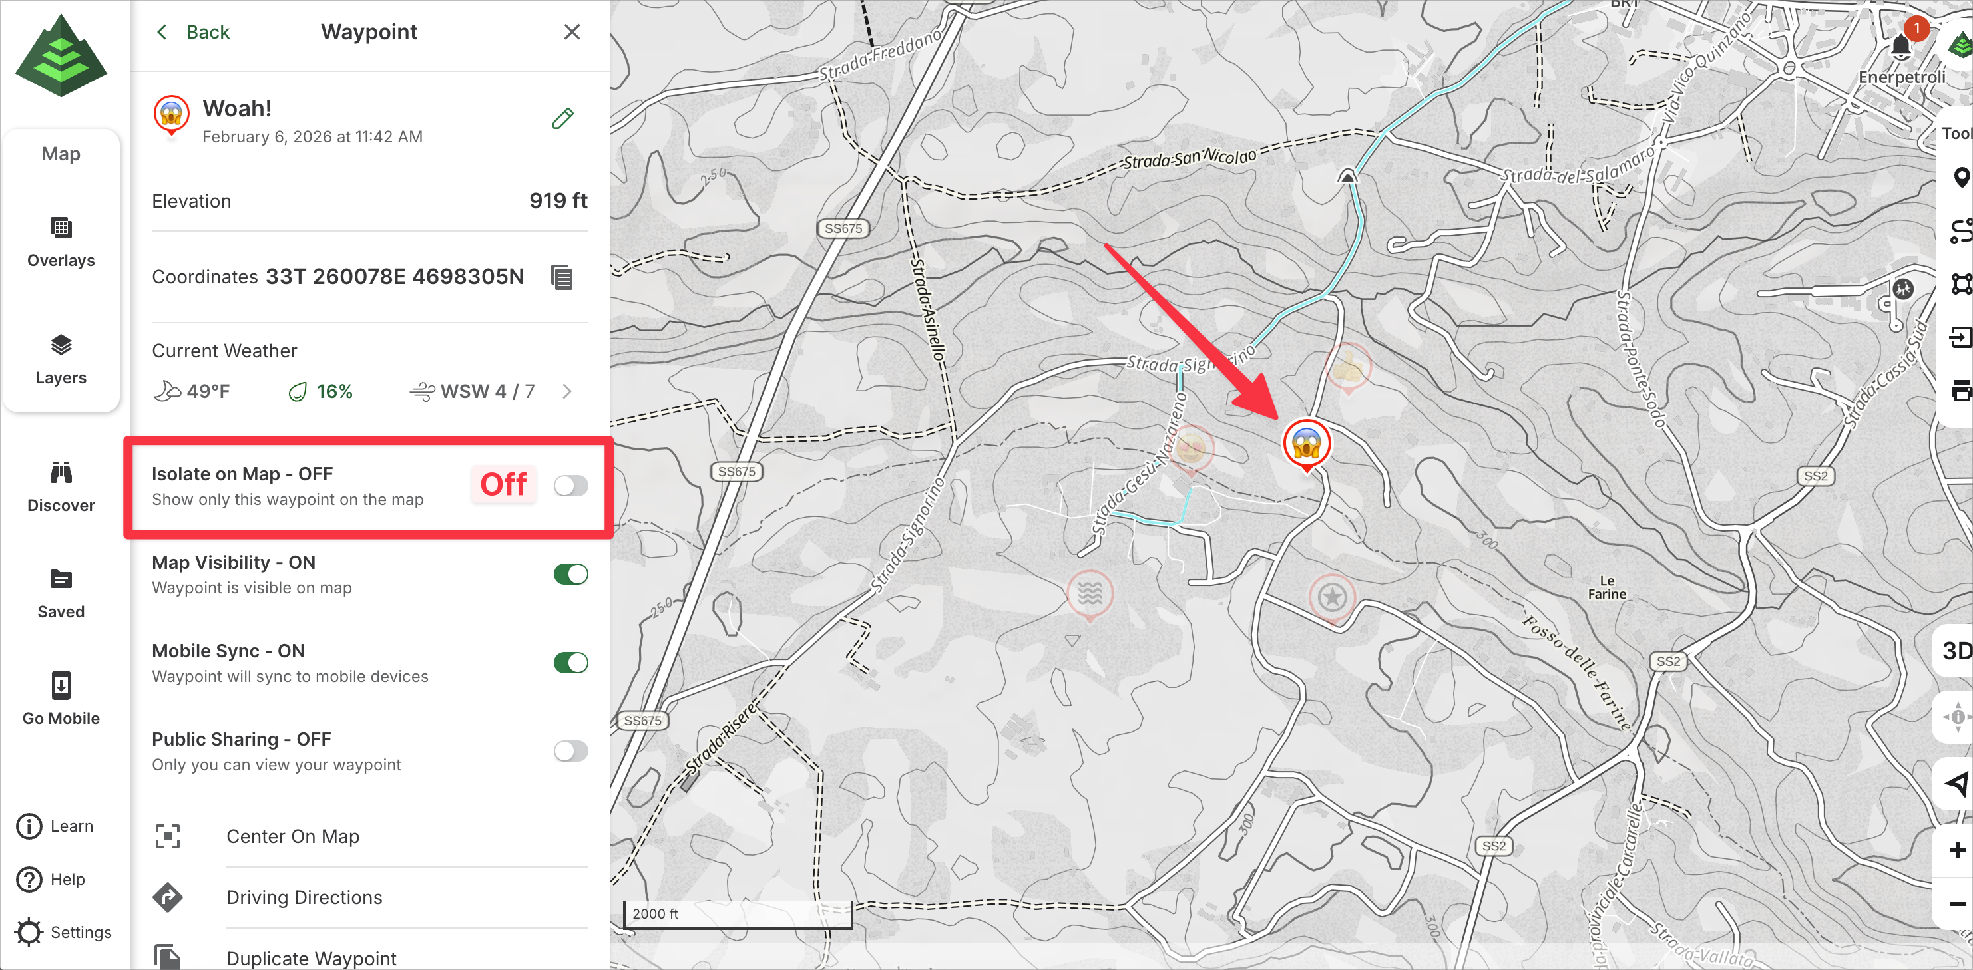Disable the Mobile Sync toggle
Image resolution: width=1973 pixels, height=970 pixels.
pos(570,662)
